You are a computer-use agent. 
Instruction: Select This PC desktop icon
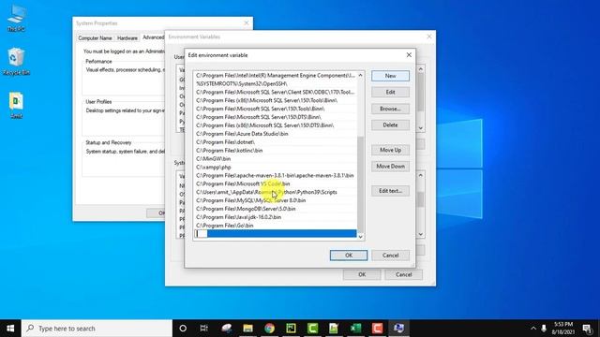16,19
